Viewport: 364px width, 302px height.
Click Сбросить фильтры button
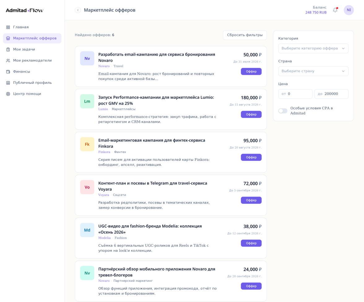(245, 35)
